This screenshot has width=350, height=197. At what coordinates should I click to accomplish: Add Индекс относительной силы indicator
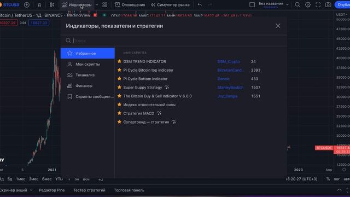click(x=149, y=105)
